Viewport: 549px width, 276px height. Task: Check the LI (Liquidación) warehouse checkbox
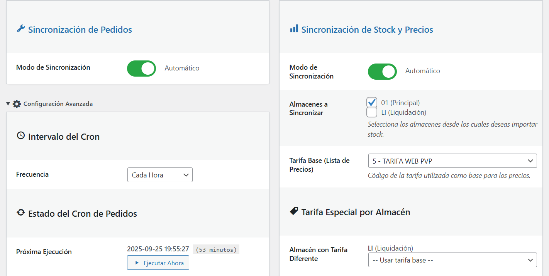[x=372, y=112]
